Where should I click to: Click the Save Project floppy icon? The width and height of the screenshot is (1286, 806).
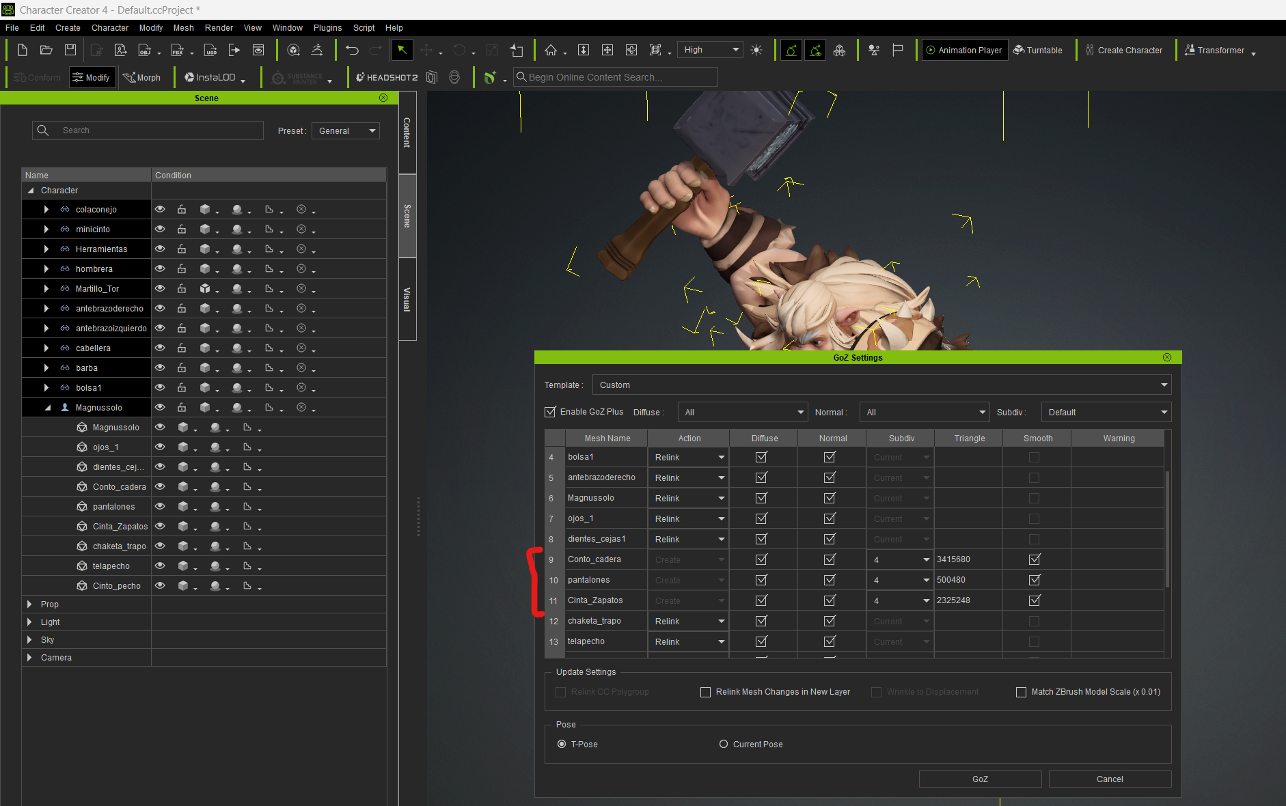70,50
